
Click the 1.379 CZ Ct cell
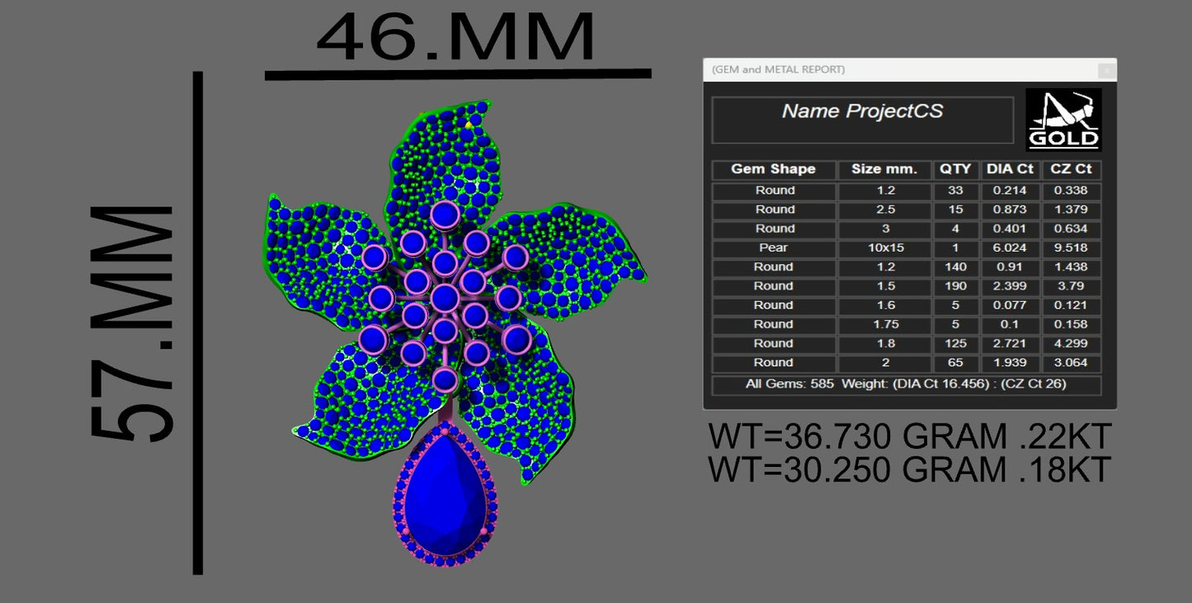tap(1072, 210)
